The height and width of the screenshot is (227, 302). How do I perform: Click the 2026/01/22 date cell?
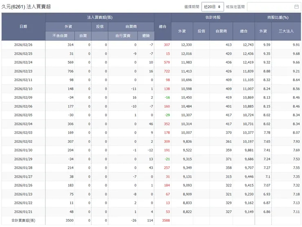(23, 203)
